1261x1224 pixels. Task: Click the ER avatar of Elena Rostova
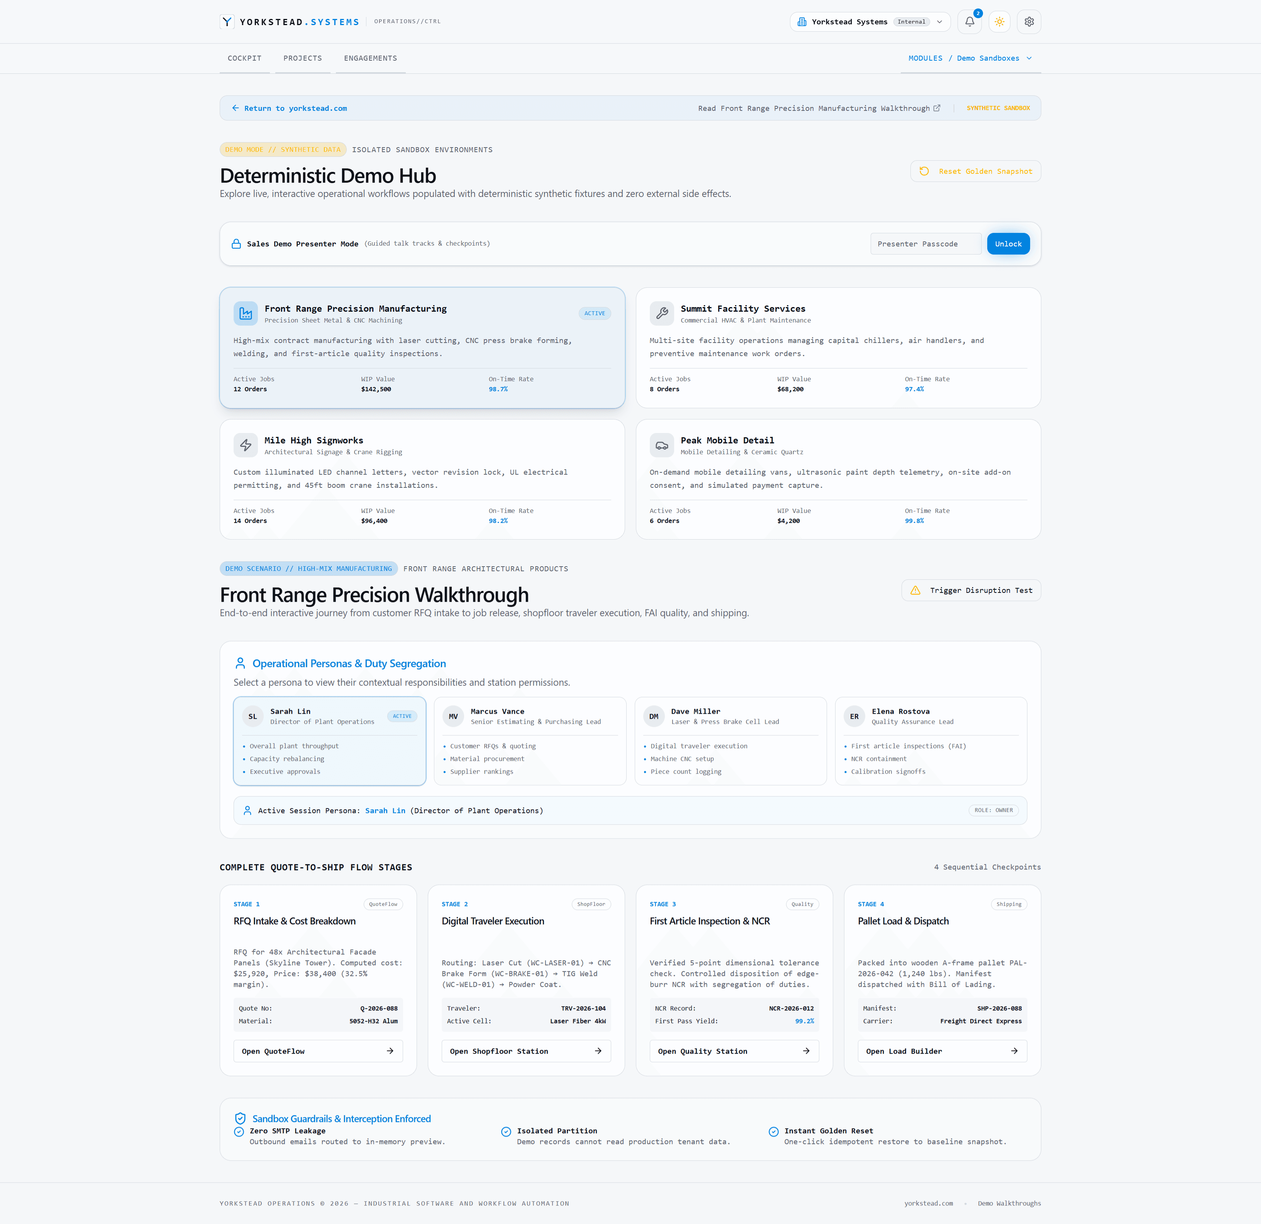[x=854, y=716]
